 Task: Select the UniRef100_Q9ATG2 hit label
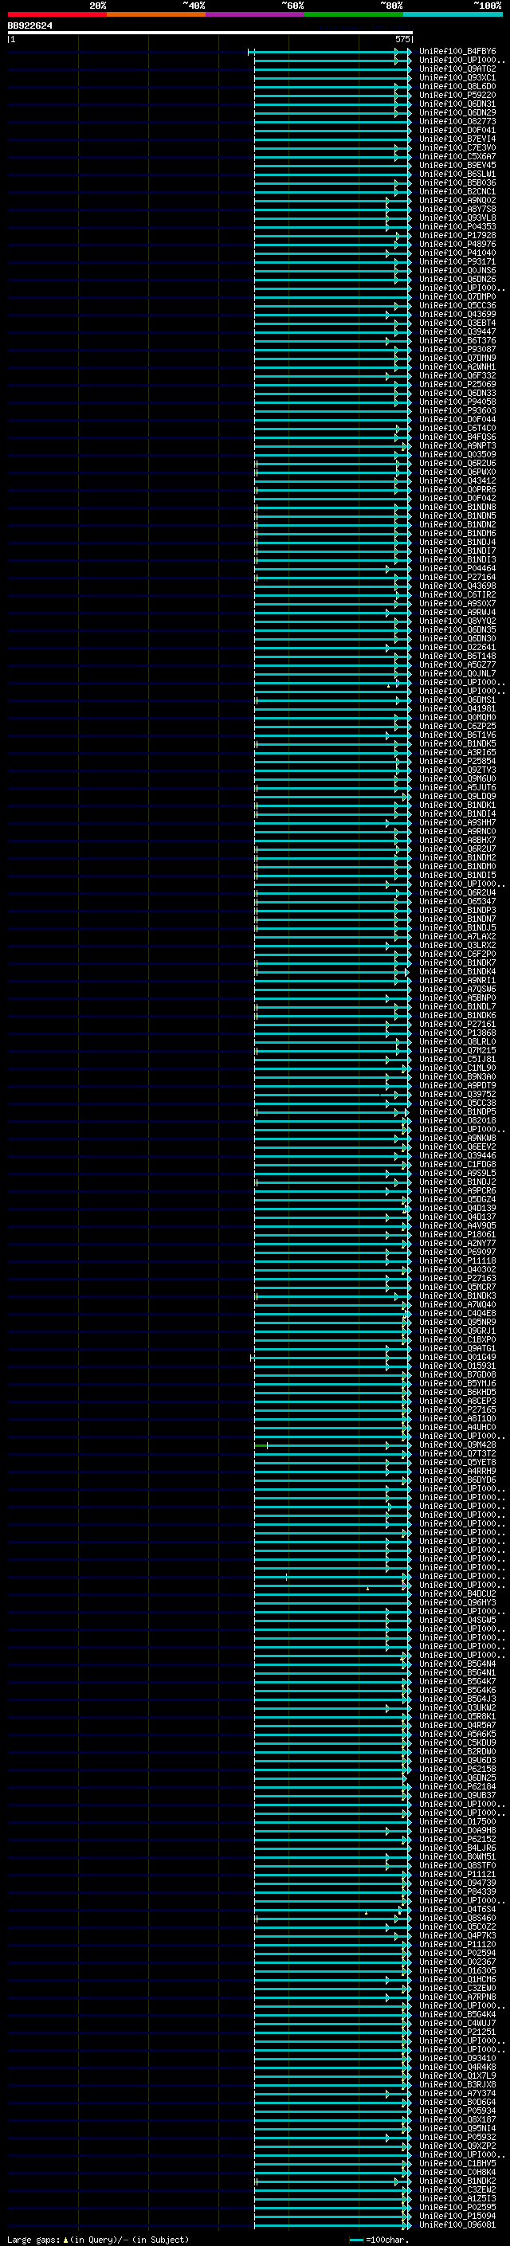tap(457, 69)
